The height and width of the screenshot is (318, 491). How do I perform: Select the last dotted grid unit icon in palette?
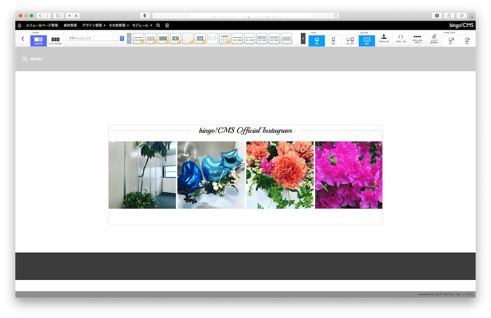click(x=286, y=38)
